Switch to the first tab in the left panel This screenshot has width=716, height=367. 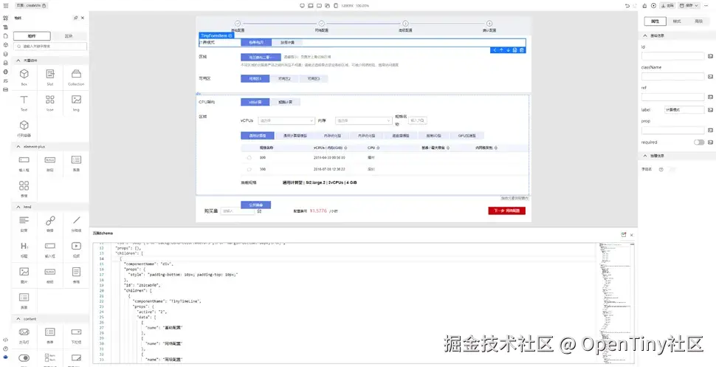pyautogui.click(x=32, y=35)
